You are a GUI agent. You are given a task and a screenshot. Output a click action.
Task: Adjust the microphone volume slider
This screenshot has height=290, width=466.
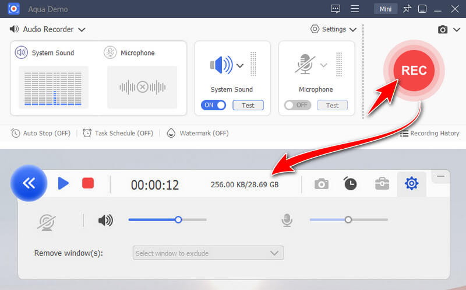pyautogui.click(x=348, y=220)
